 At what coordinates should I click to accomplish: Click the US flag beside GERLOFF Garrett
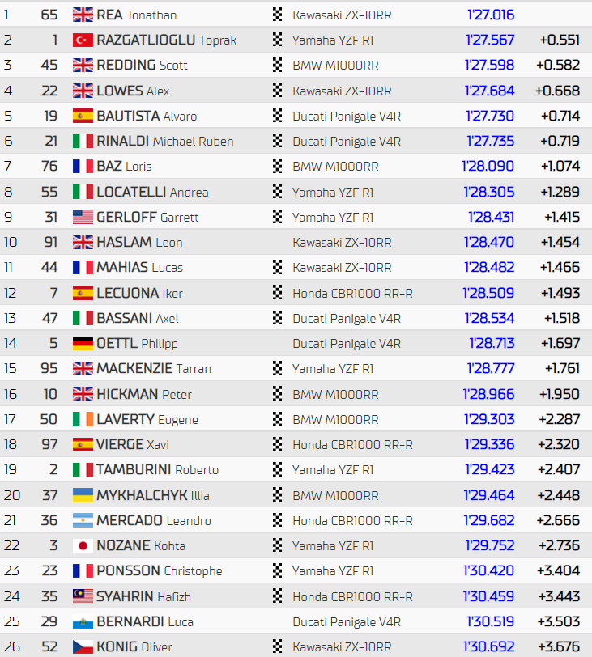[x=83, y=217]
